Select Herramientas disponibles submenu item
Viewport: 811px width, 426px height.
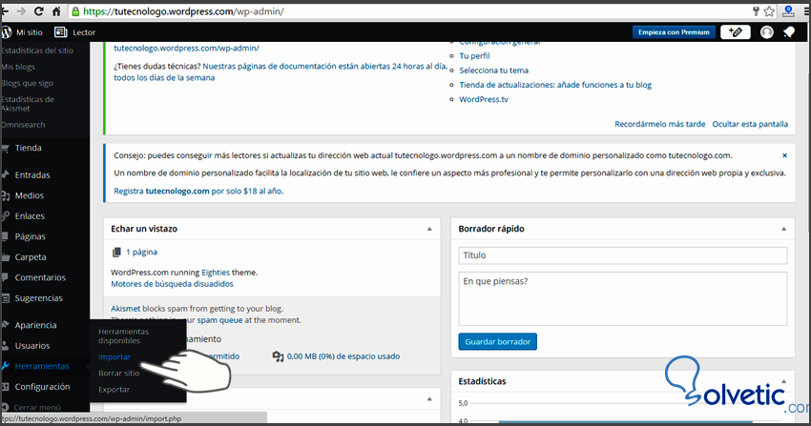click(123, 336)
